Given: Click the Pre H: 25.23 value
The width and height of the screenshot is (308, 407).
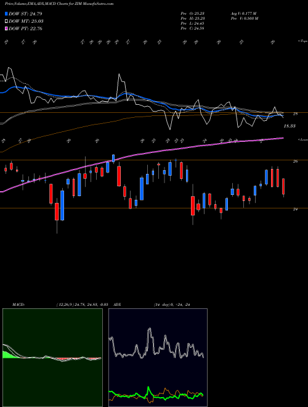Looking at the screenshot, I should (x=193, y=18).
